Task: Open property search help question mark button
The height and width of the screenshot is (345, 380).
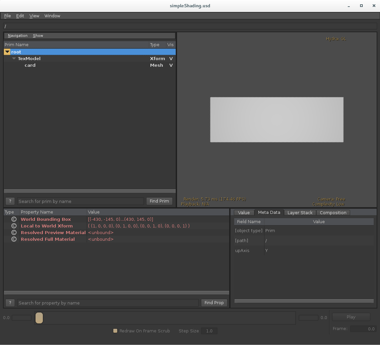Action: [x=10, y=303]
